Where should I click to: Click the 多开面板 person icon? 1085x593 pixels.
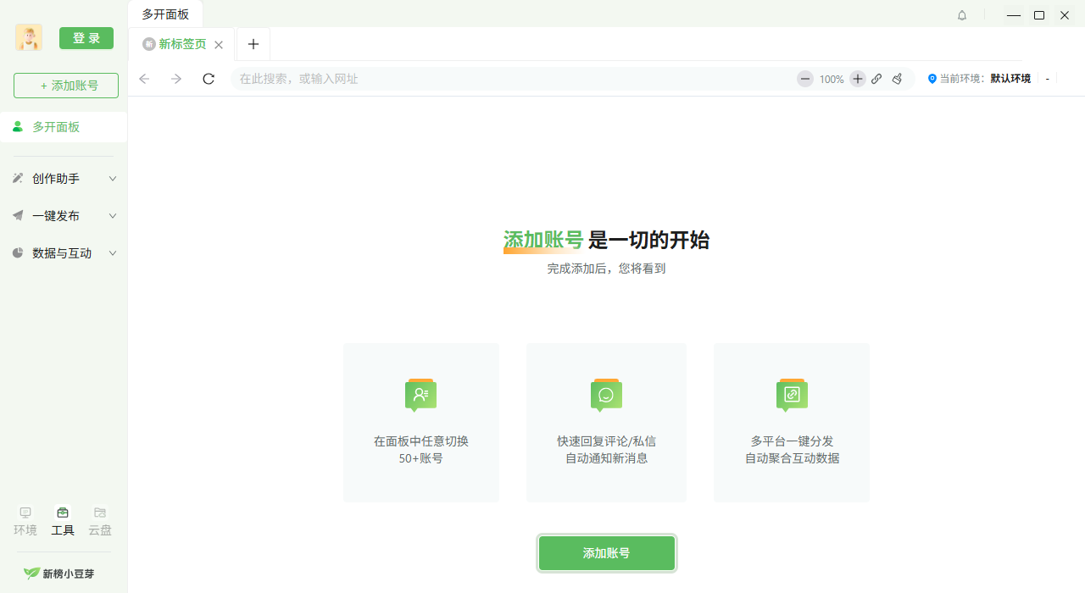(x=18, y=127)
